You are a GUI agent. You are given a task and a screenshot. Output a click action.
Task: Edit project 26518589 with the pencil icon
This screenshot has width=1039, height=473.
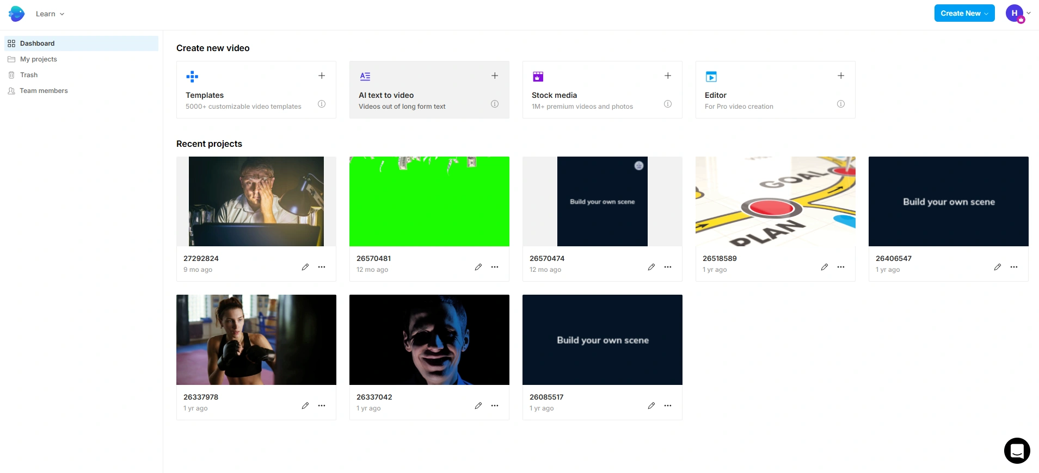825,267
